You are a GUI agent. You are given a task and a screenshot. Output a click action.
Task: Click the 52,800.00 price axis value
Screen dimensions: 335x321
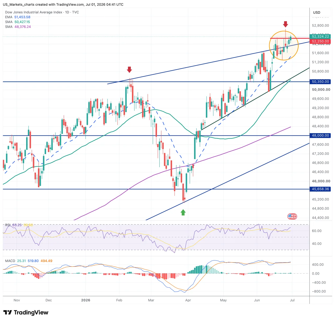[320, 25]
